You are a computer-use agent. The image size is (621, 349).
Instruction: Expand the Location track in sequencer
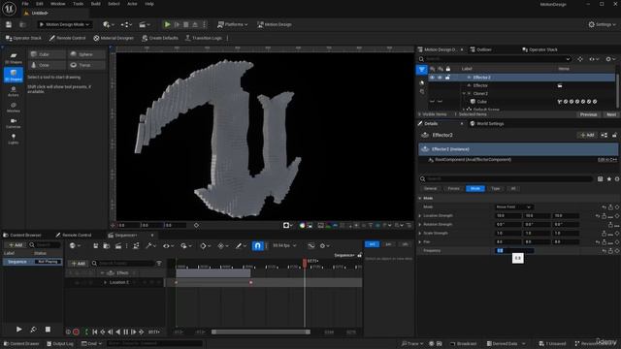coord(106,282)
